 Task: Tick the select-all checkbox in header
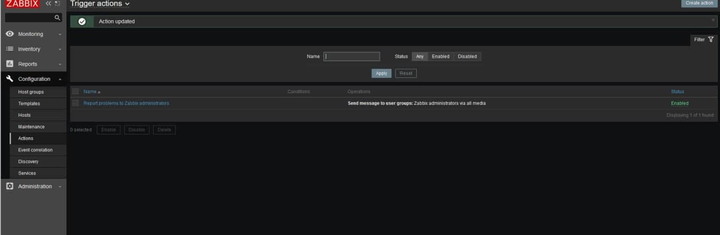click(75, 91)
